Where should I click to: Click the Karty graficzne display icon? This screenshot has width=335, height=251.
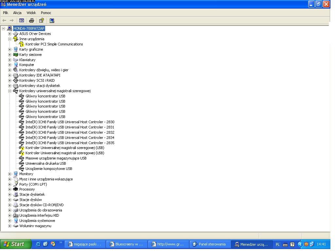(x=16, y=49)
